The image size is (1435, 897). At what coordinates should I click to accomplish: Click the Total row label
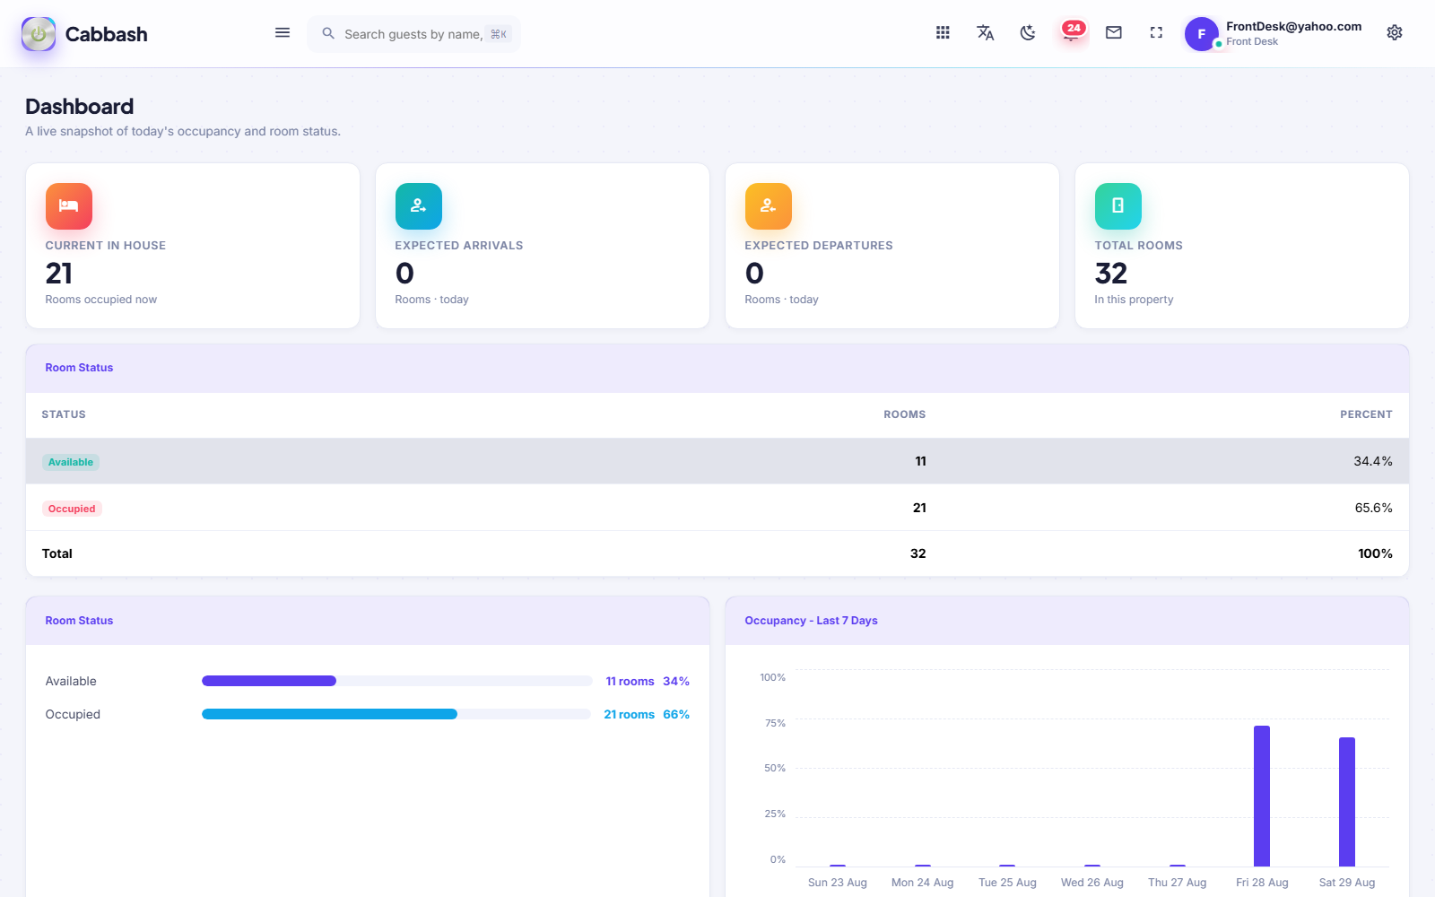[x=57, y=553]
